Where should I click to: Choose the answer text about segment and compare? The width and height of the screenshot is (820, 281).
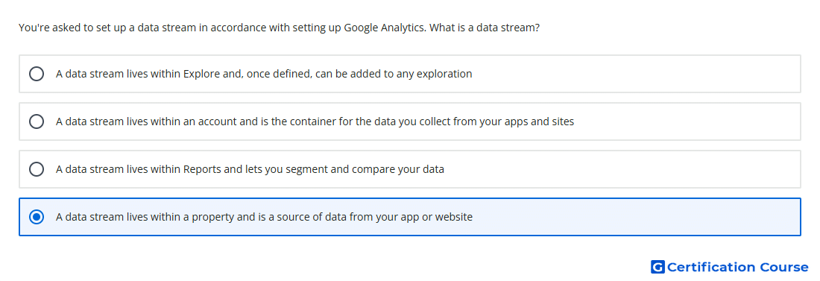click(250, 169)
